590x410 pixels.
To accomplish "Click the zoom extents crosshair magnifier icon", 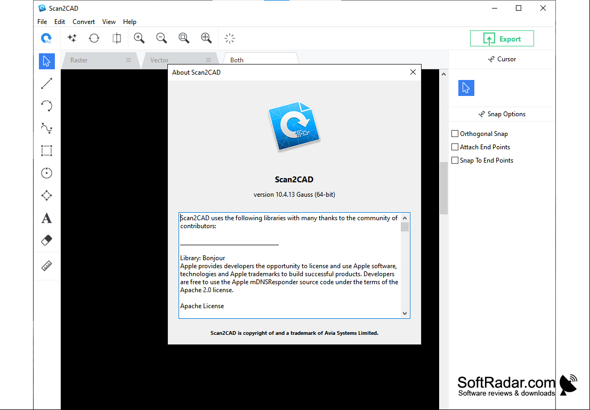I will [x=206, y=38].
